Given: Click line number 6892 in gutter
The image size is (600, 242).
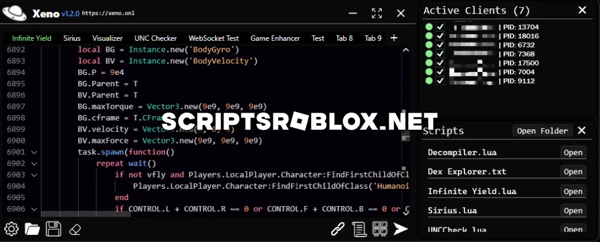Looking at the screenshot, I should (x=16, y=50).
